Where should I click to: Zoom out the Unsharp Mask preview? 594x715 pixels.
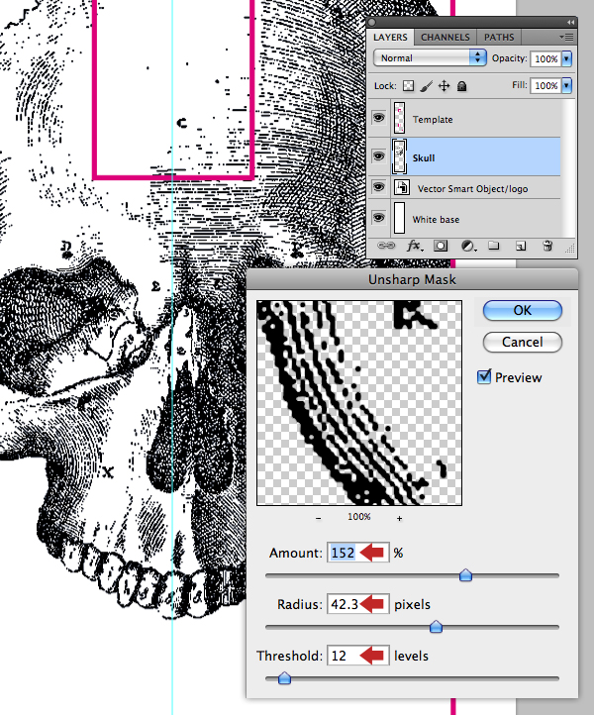(318, 518)
